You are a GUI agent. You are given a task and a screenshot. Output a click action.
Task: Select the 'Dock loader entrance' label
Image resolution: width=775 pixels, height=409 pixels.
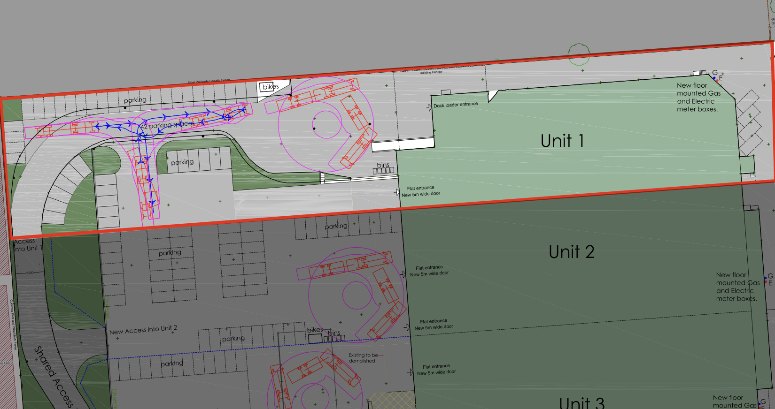(x=456, y=105)
